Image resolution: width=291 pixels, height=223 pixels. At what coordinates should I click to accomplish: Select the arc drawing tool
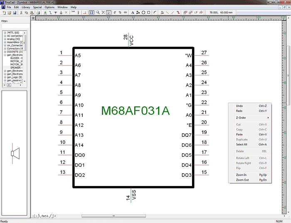pyautogui.click(x=155, y=13)
